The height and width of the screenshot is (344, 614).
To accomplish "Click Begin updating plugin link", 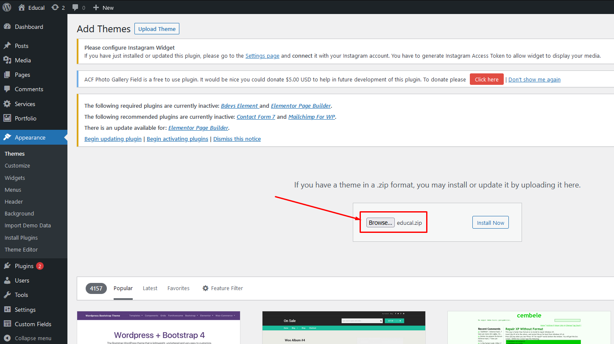I will pyautogui.click(x=113, y=139).
